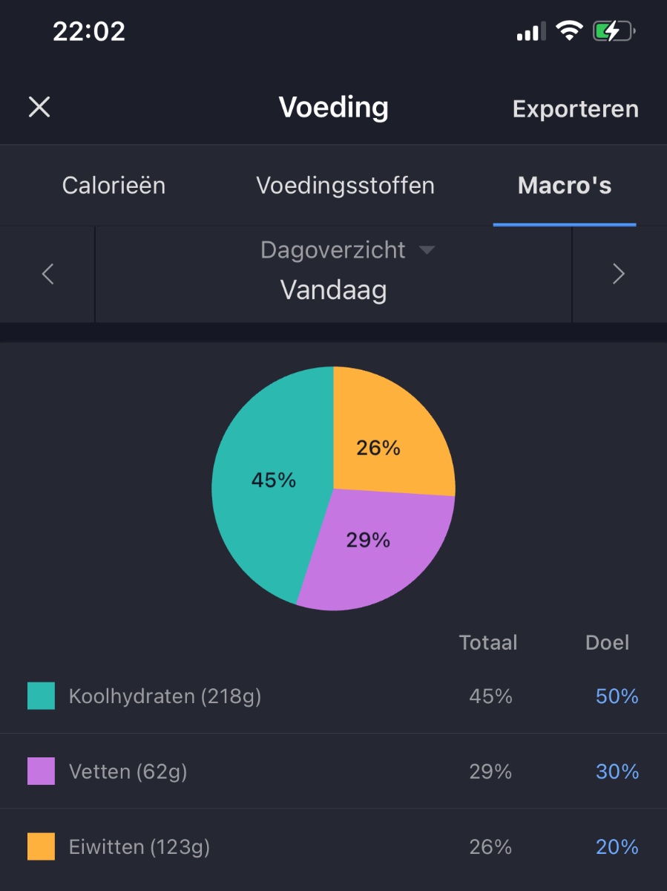667x891 pixels.
Task: Switch to the Voedingsstoffen tab
Action: (345, 185)
